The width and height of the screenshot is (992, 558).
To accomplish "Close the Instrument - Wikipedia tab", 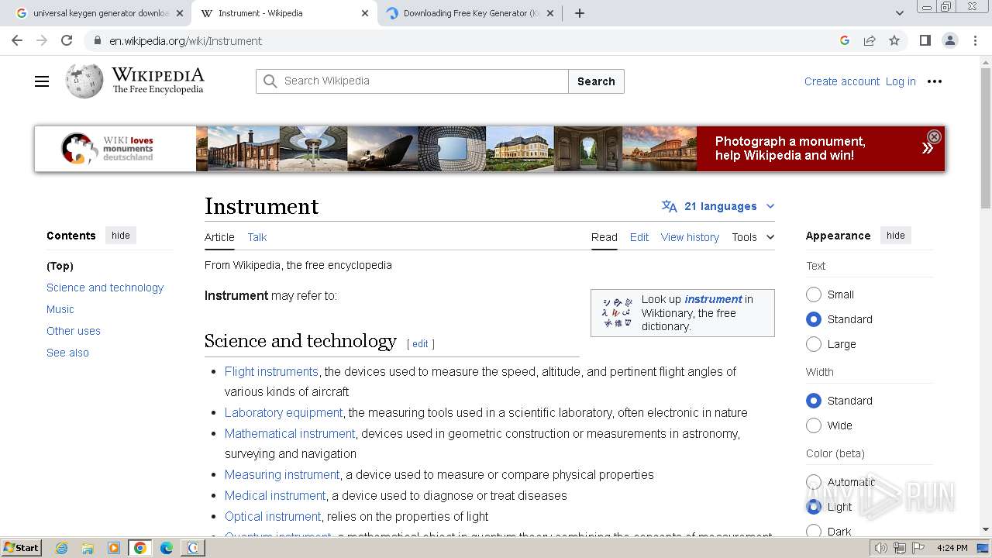I will pyautogui.click(x=365, y=13).
